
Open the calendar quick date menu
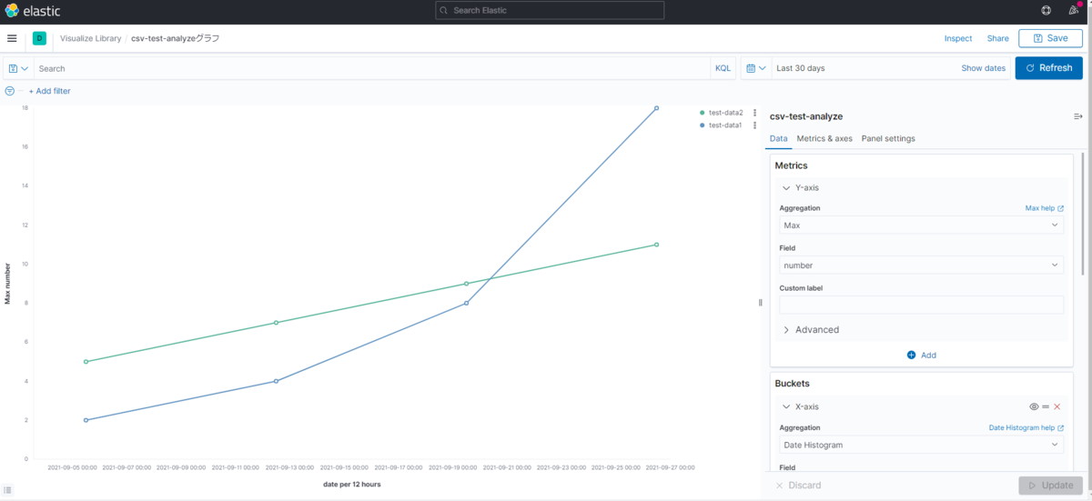click(755, 68)
